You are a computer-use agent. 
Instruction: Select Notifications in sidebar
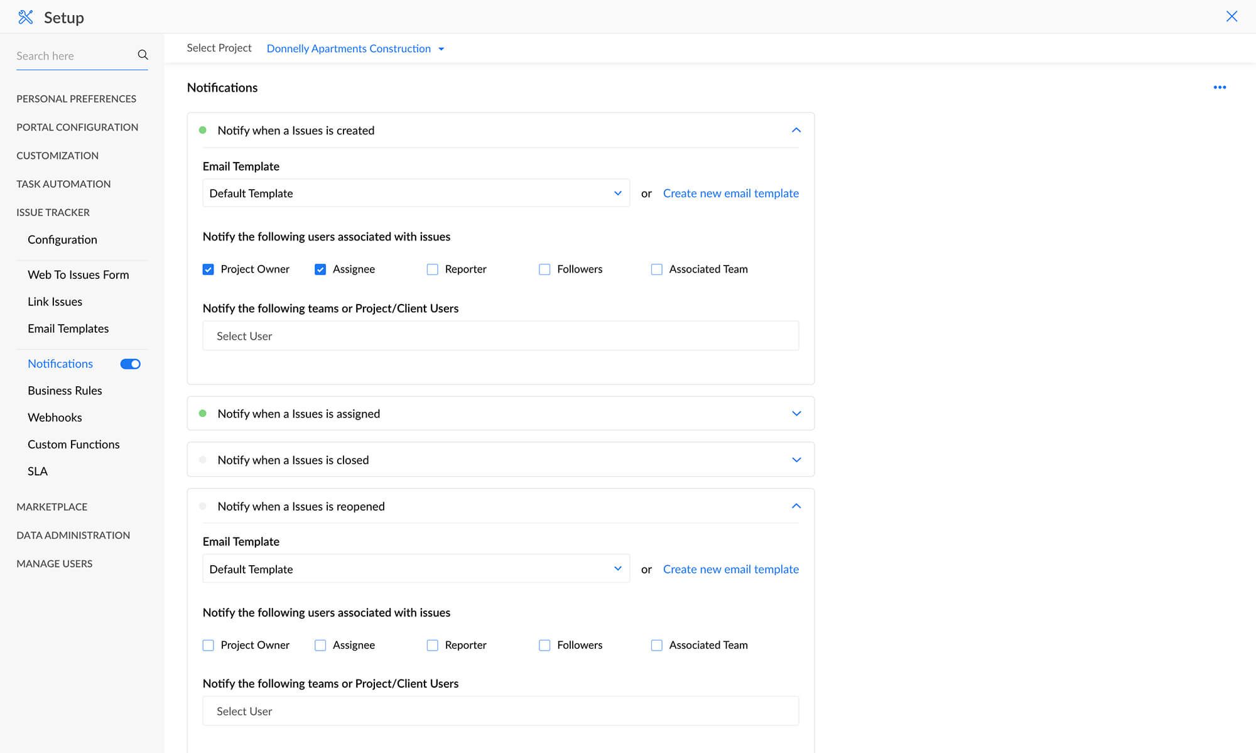[x=60, y=364]
